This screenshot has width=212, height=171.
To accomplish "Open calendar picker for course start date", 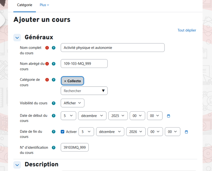I will coord(169,116).
